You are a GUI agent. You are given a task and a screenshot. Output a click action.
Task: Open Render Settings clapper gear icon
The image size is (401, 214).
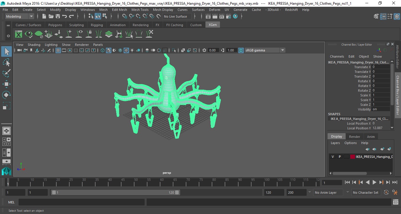click(x=229, y=16)
